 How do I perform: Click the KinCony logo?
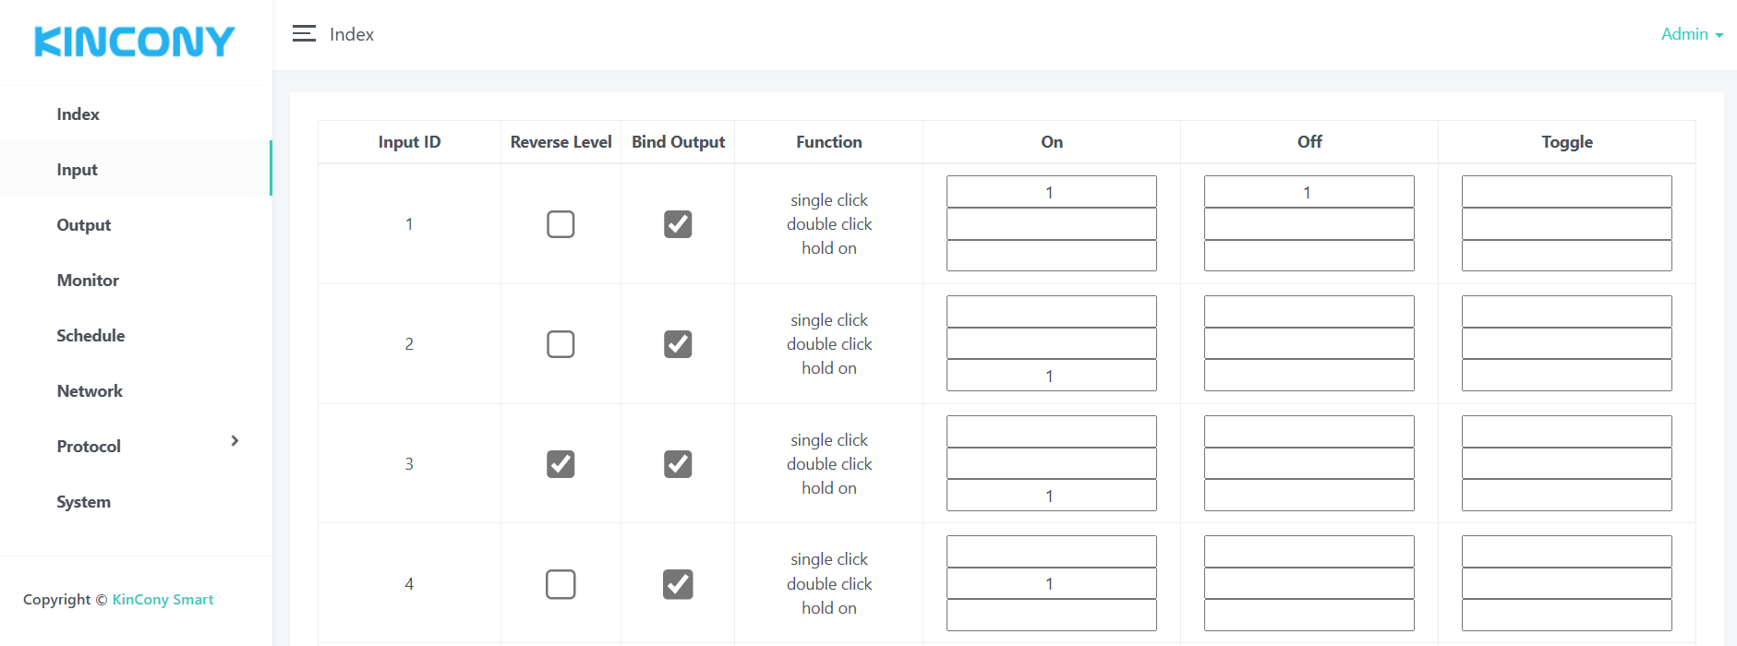135,42
